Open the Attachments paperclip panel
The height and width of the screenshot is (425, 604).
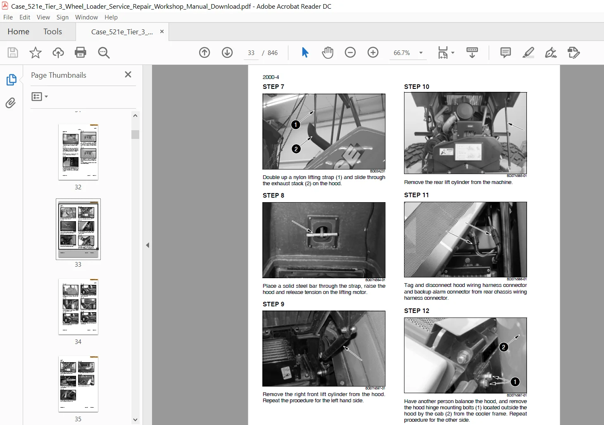[x=11, y=103]
